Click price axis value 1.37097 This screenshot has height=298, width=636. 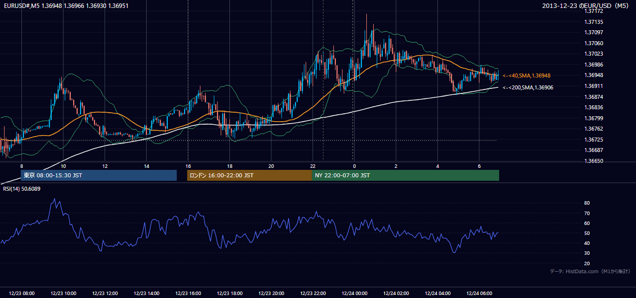[x=594, y=32]
